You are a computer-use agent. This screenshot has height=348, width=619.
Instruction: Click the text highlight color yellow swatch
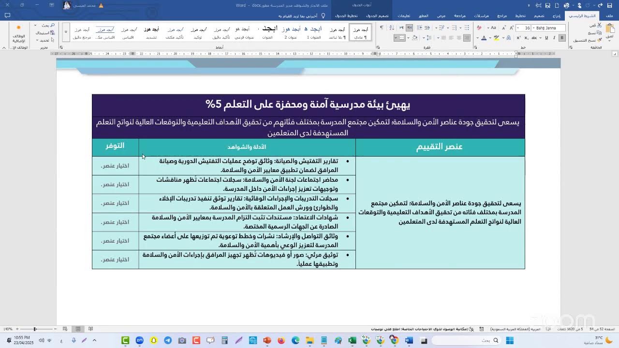(x=496, y=38)
